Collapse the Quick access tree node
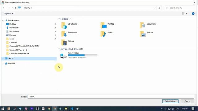Image resolution: width=198 pixels, height=111 pixels. point(3,20)
